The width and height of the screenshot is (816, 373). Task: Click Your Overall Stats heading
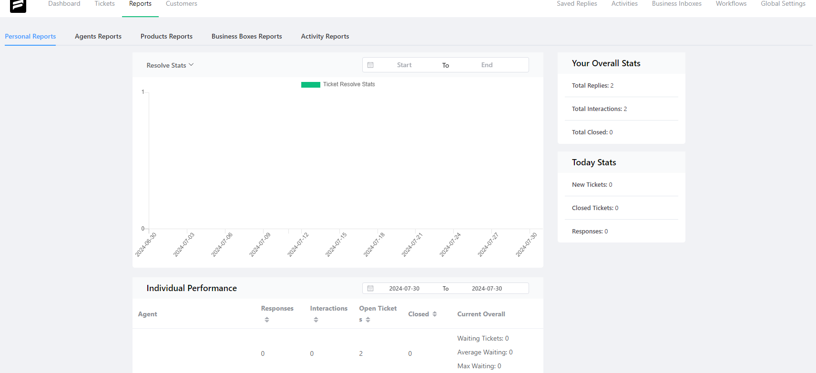pos(606,63)
